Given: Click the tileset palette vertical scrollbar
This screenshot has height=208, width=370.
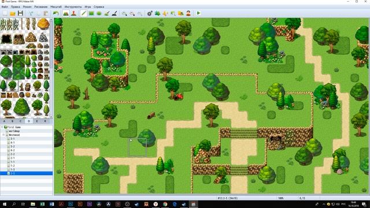Looking at the screenshot, I should (51, 68).
